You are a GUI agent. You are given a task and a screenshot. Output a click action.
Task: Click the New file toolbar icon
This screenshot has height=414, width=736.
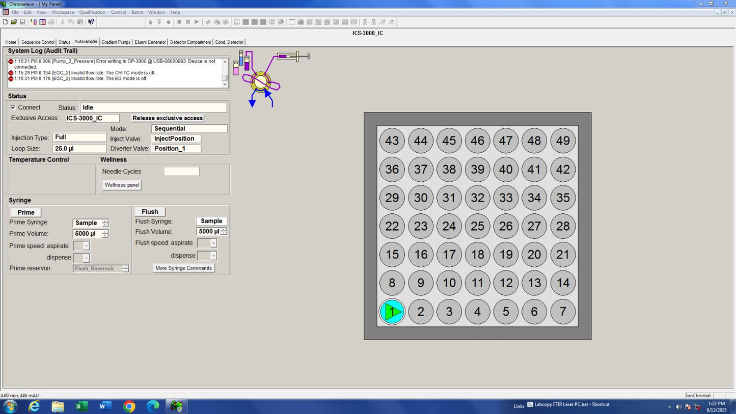pyautogui.click(x=5, y=22)
